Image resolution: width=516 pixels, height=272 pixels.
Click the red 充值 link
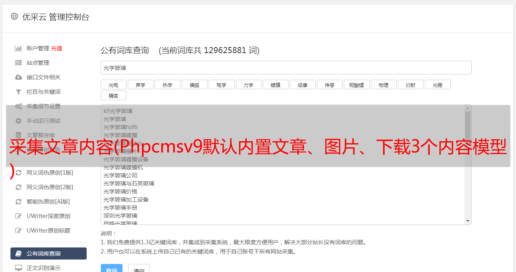(x=56, y=48)
